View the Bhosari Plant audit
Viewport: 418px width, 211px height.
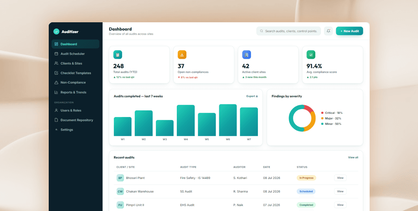pyautogui.click(x=340, y=178)
